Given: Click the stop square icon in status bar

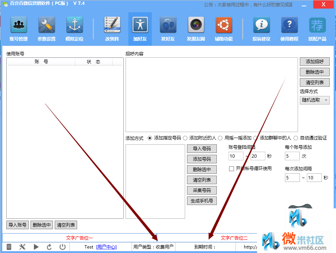Looking at the screenshot, I should (x=9, y=247).
